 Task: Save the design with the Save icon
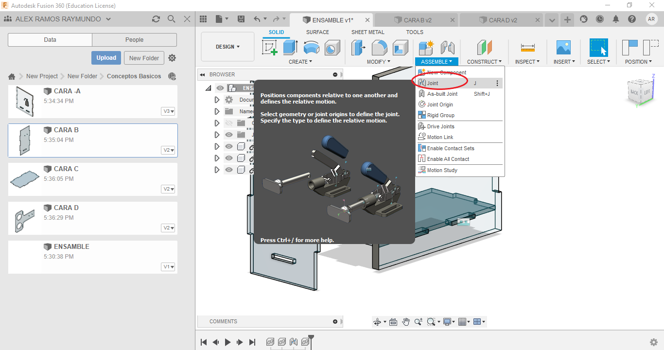click(x=241, y=19)
